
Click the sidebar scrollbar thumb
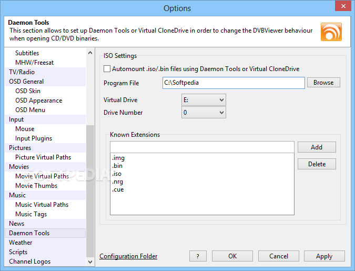tap(90, 192)
